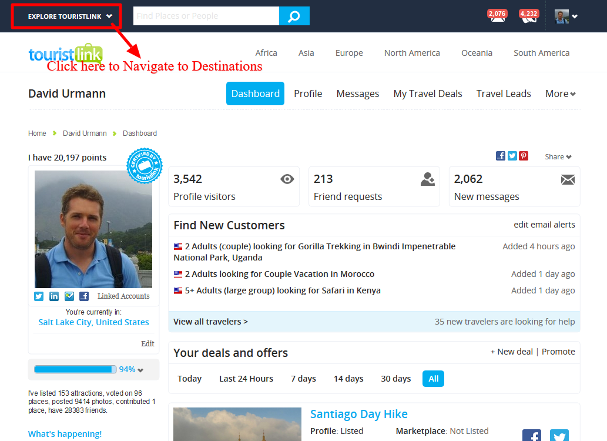
Task: Select the Dashboard tab
Action: coord(255,93)
